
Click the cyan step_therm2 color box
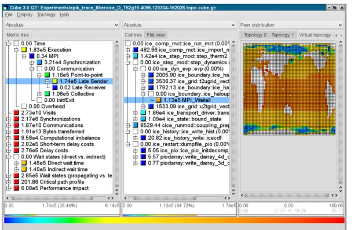[x=136, y=56]
